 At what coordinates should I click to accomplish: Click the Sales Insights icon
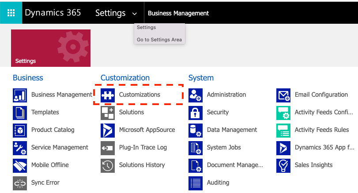(283, 165)
